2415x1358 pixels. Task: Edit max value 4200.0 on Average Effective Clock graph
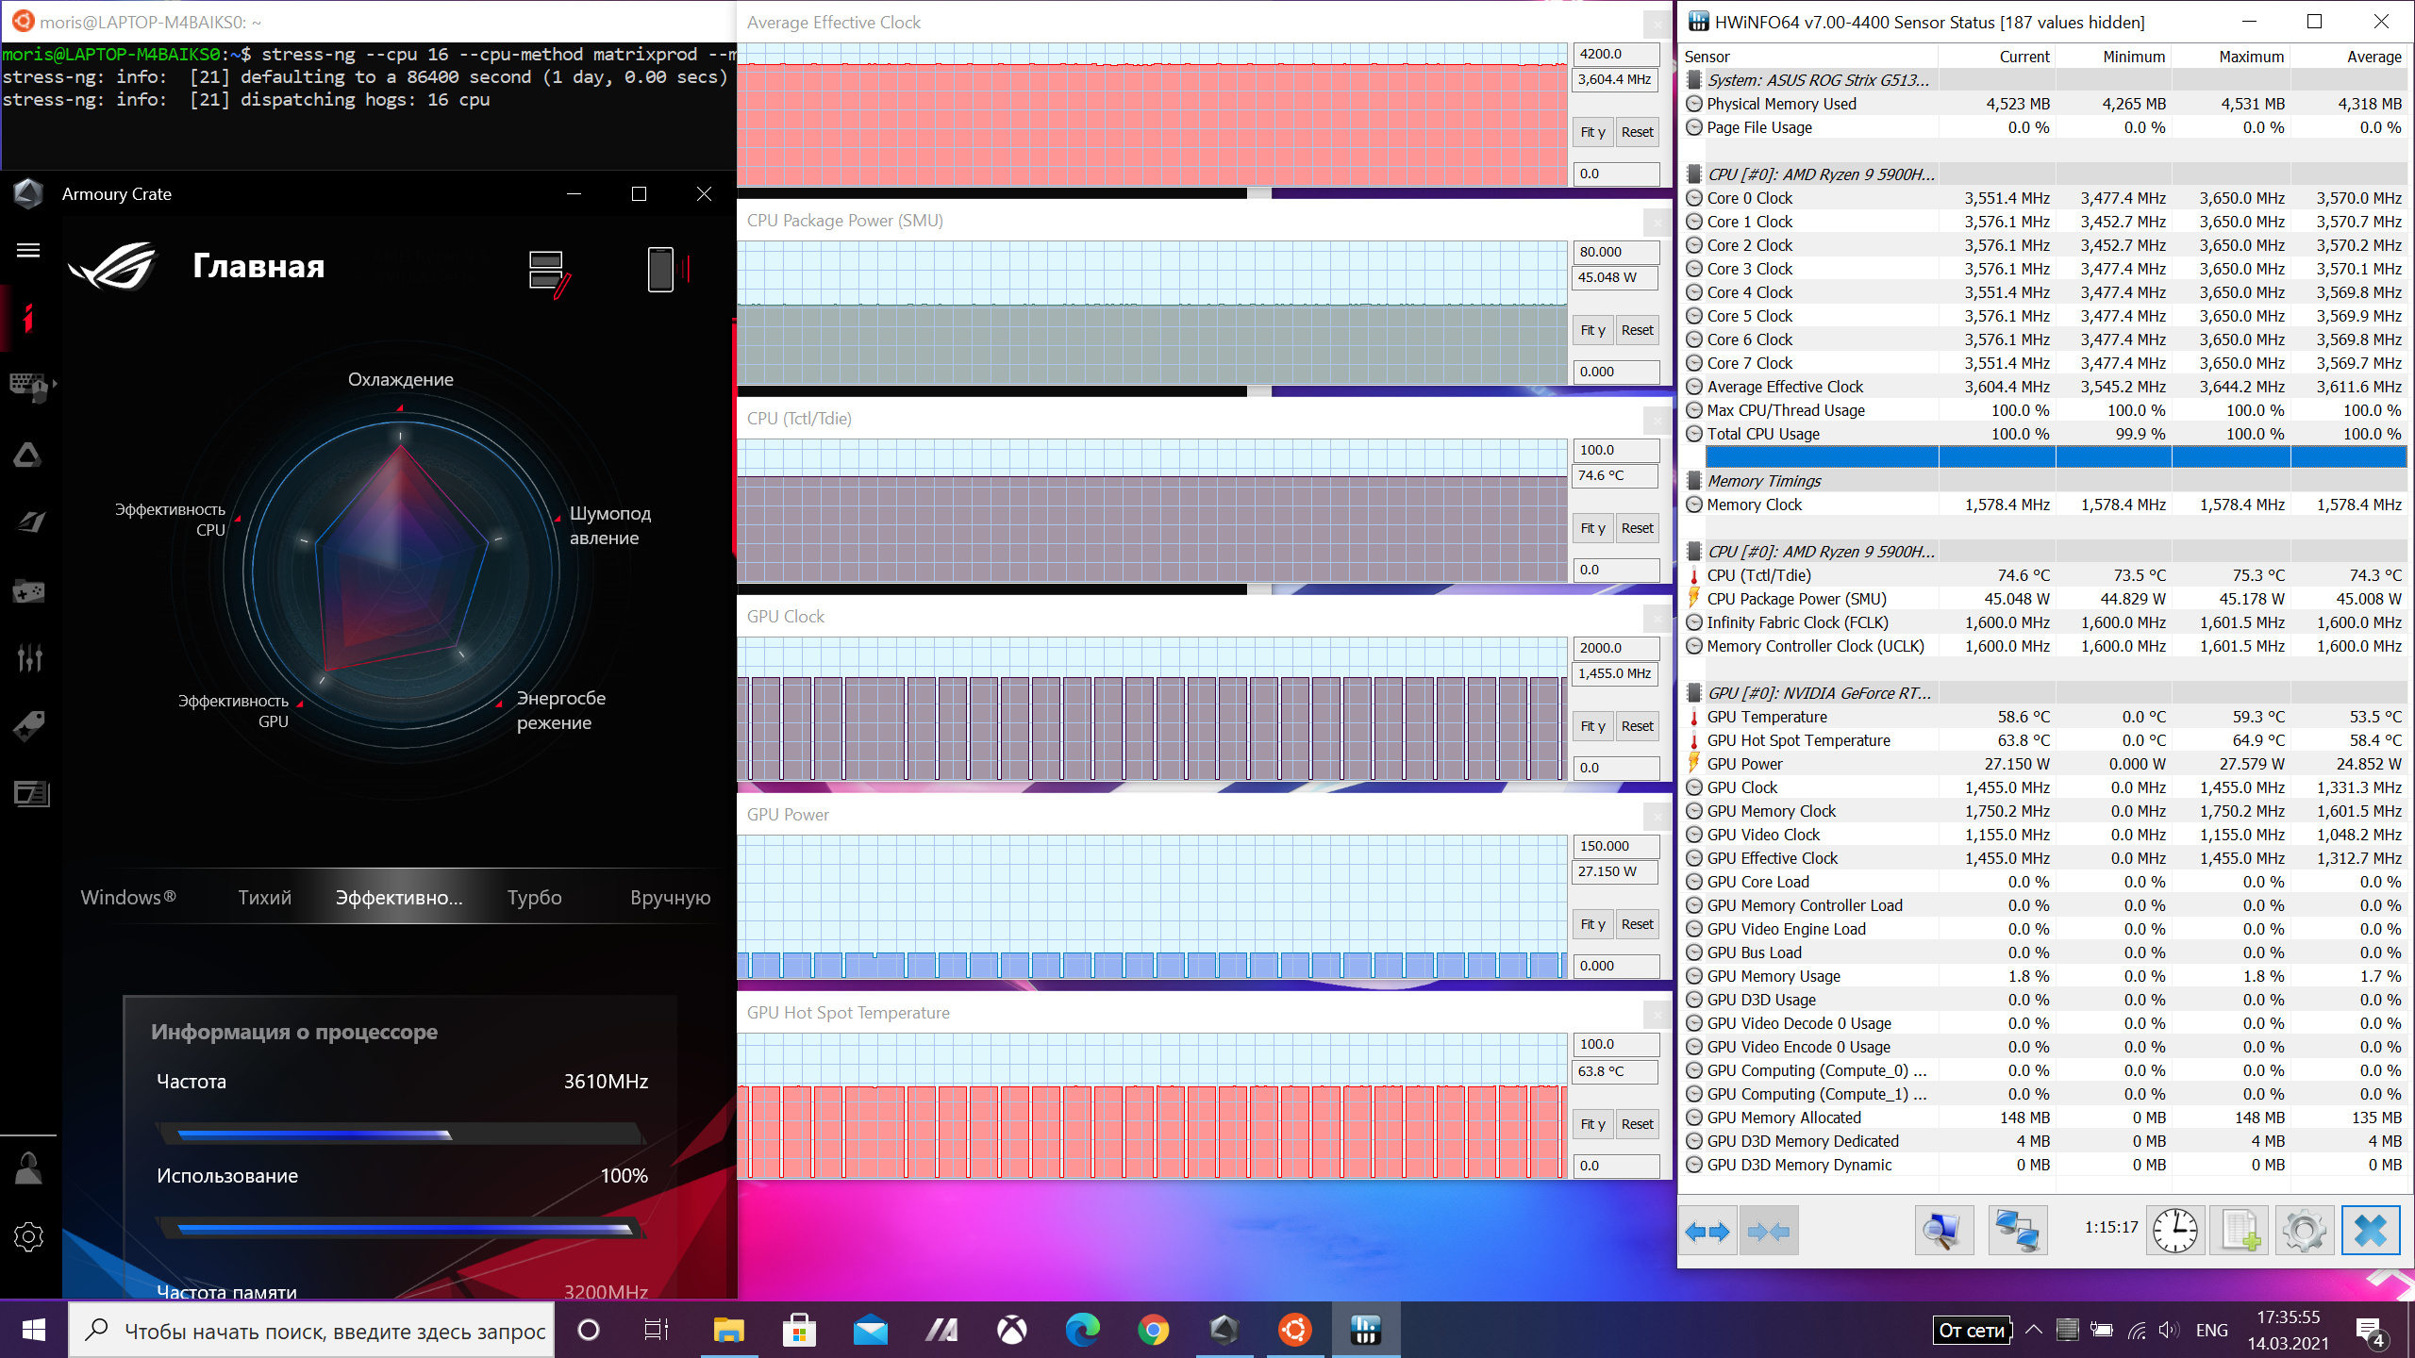point(1616,54)
